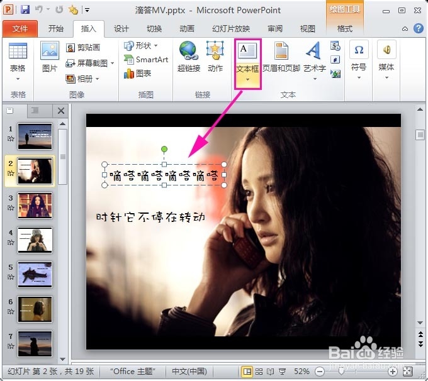
Task: Expand the 文本框 dropdown arrow
Action: point(247,80)
